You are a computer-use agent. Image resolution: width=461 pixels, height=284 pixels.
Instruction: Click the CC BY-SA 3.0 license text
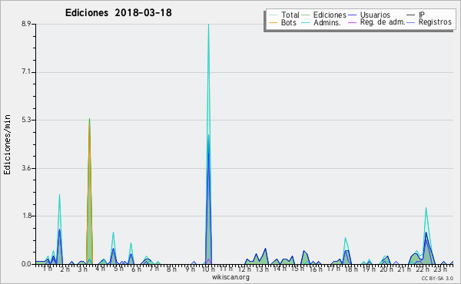(x=437, y=278)
